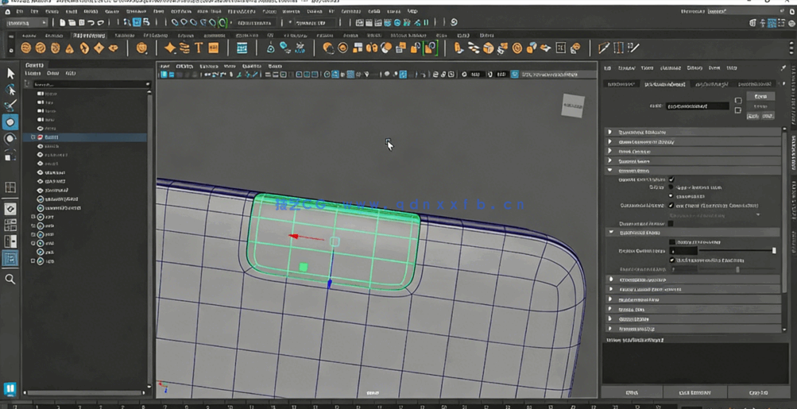Select the arrow Select tool
The image size is (797, 409).
[x=10, y=73]
